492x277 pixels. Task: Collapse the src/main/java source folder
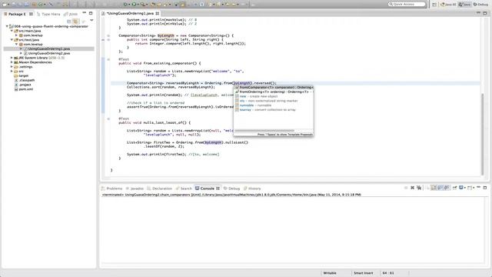[x=12, y=31]
